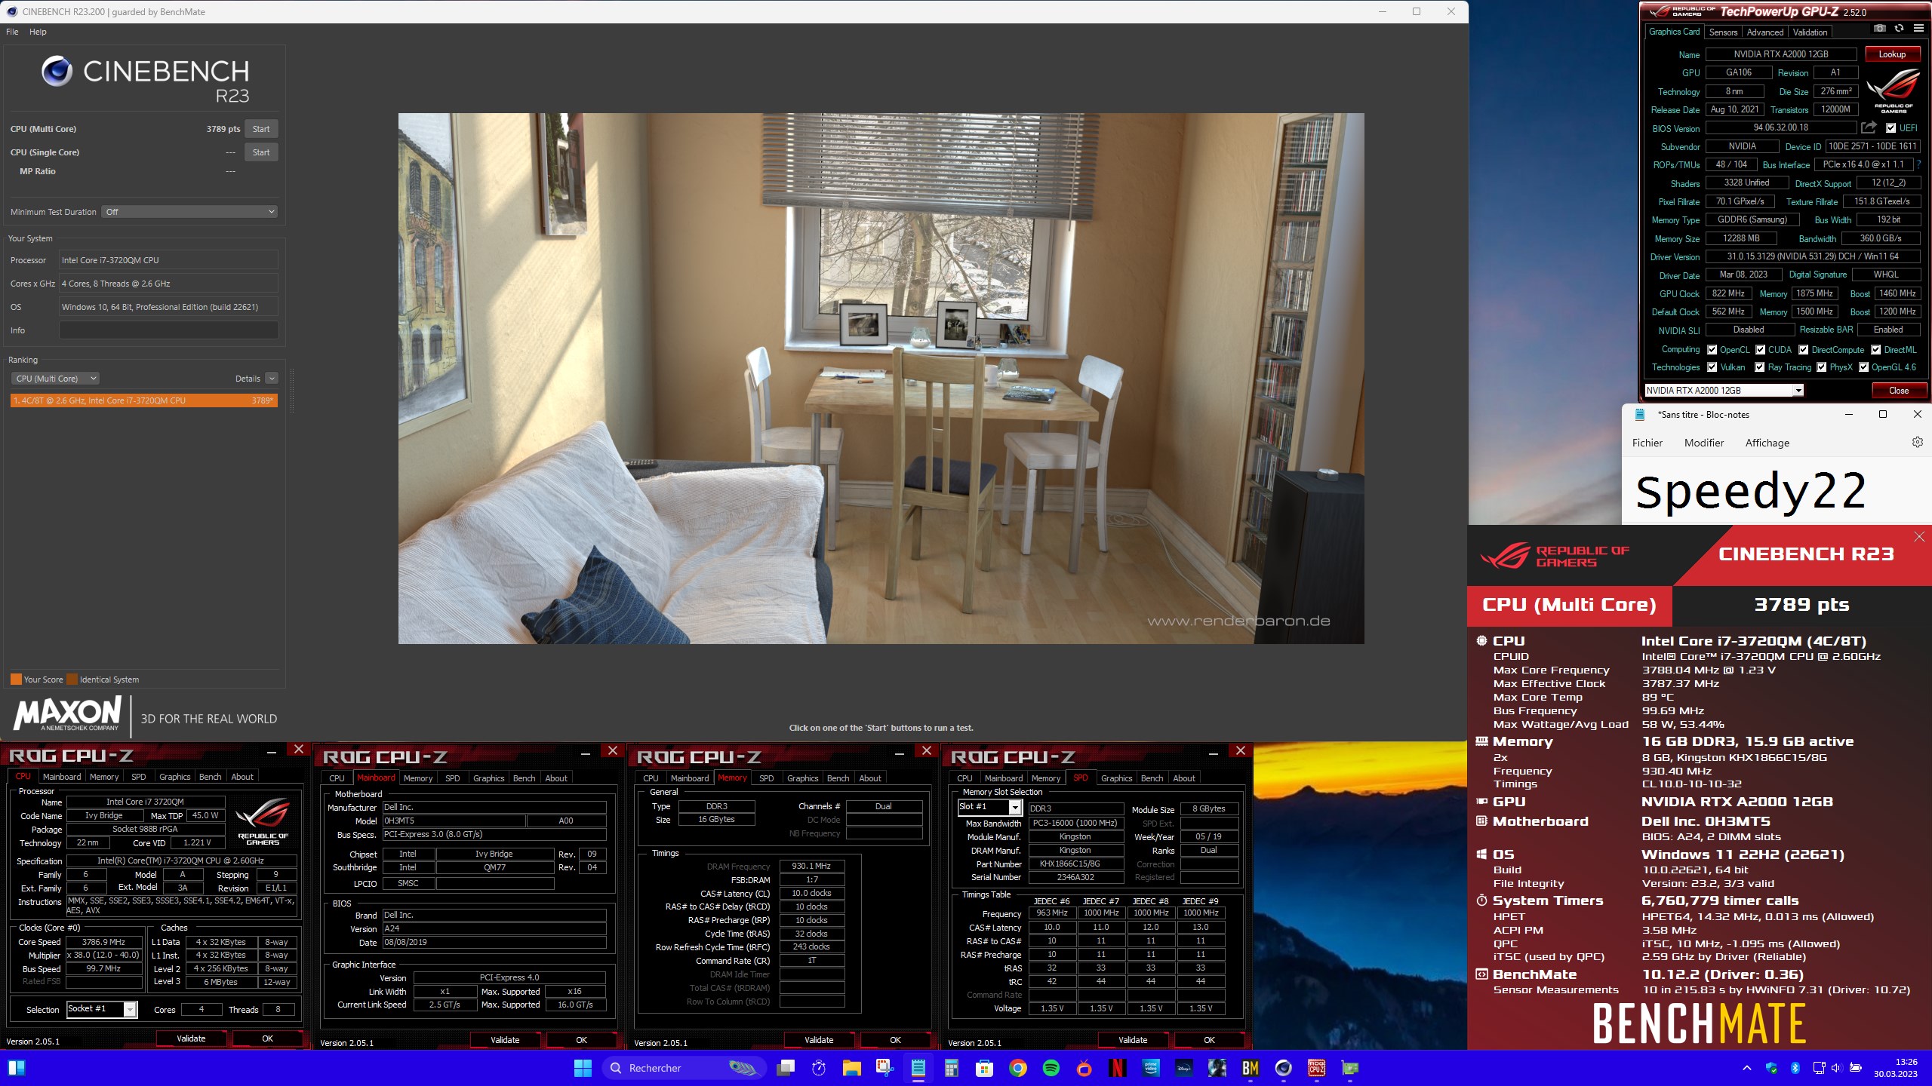1932x1086 pixels.
Task: Click the BenchMate BM taskbar icon
Action: (1251, 1068)
